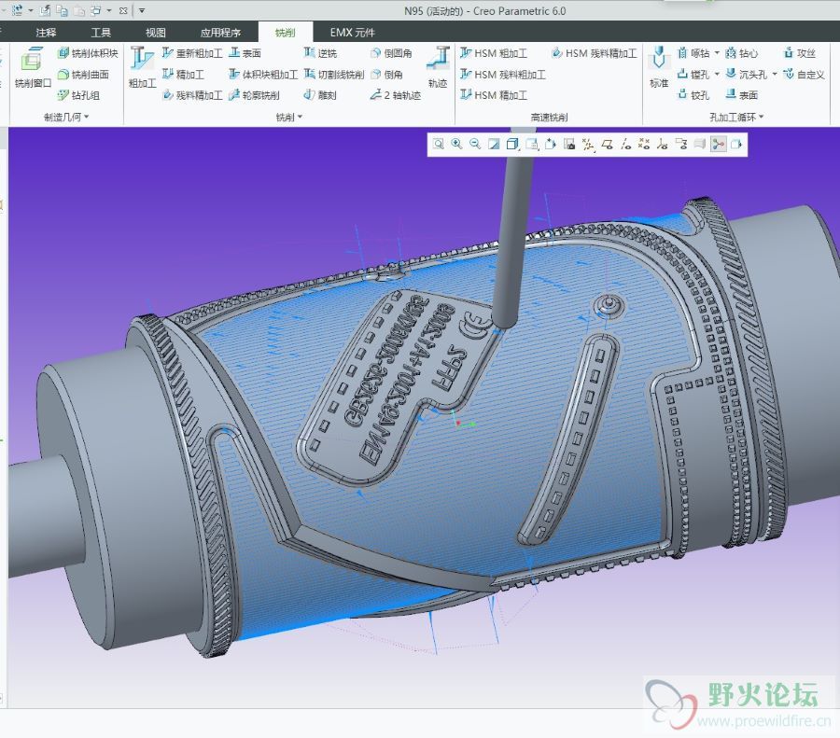Pick the 倒角 chamfer milling tool

[x=386, y=74]
